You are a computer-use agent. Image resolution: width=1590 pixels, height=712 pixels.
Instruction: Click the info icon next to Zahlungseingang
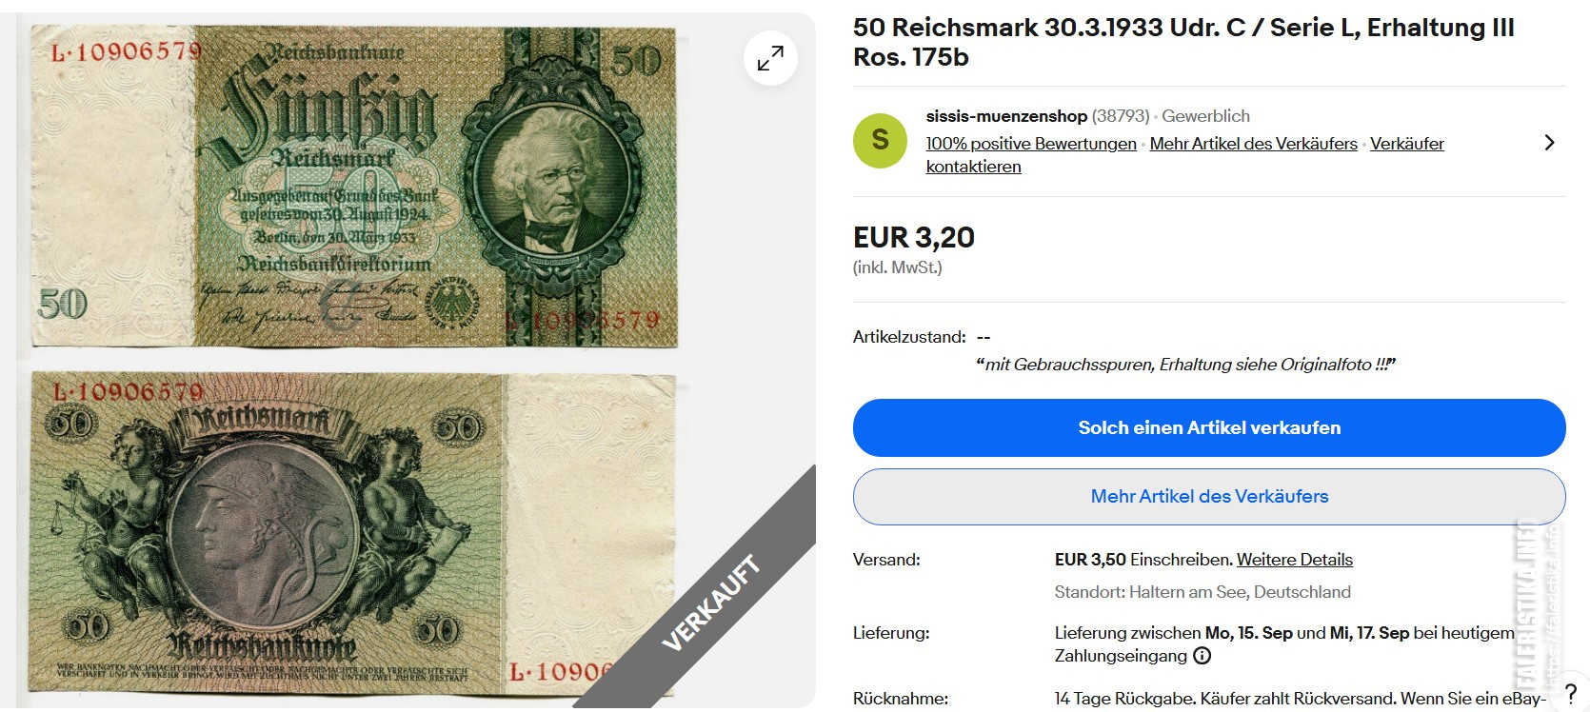coord(1202,656)
